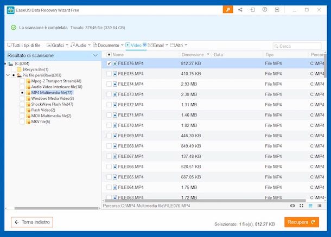331x237 pixels.
Task: Uncheck the FILE076.MP4 checkbox
Action: coord(109,63)
